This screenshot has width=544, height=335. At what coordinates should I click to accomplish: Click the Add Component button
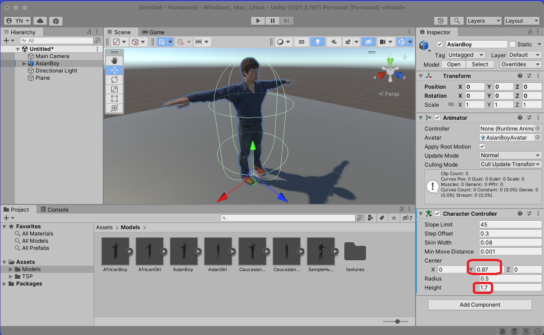coord(480,305)
